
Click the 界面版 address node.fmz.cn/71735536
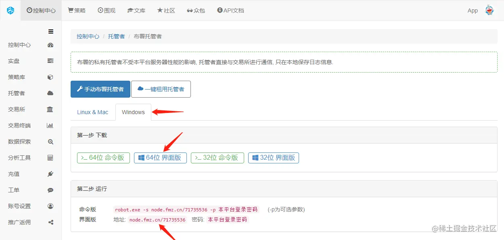tap(157, 220)
